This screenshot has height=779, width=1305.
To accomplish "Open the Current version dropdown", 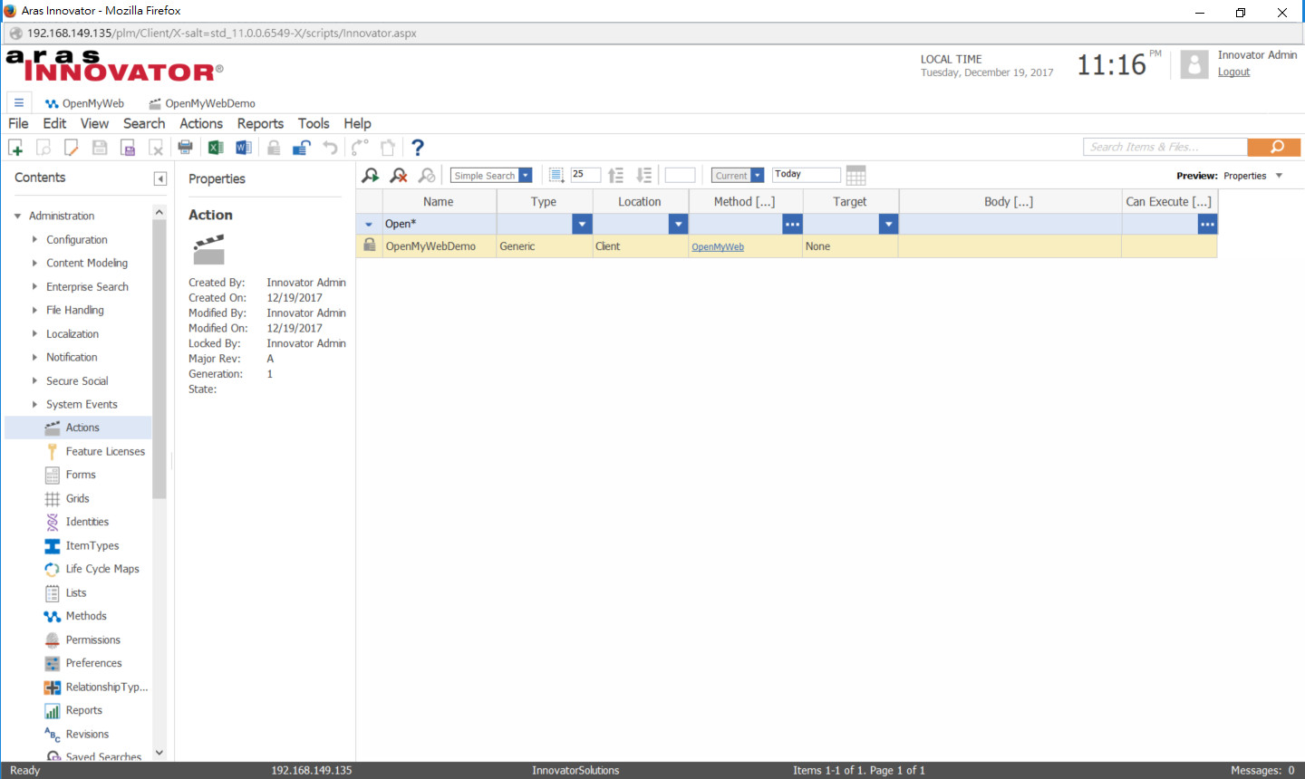I will point(758,176).
